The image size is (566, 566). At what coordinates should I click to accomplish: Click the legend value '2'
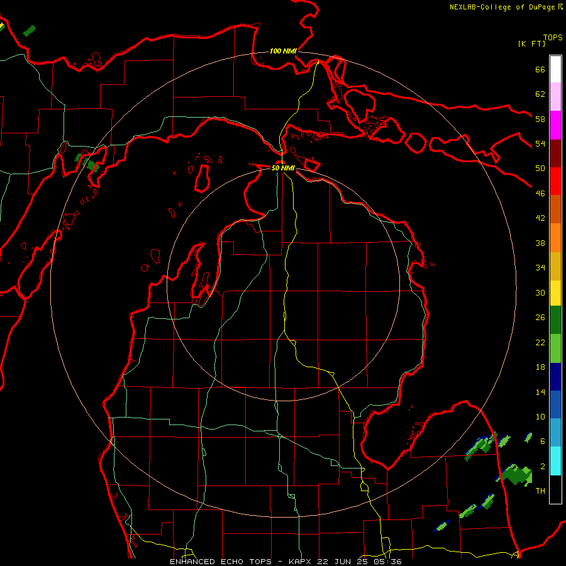point(543,467)
